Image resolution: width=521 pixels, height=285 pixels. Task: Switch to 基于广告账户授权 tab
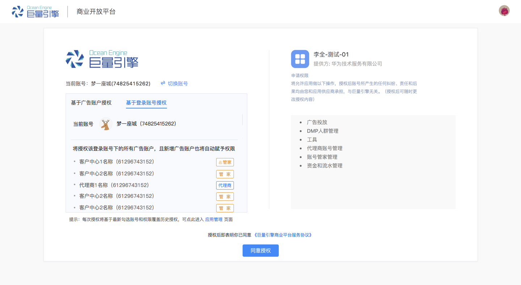tap(91, 103)
